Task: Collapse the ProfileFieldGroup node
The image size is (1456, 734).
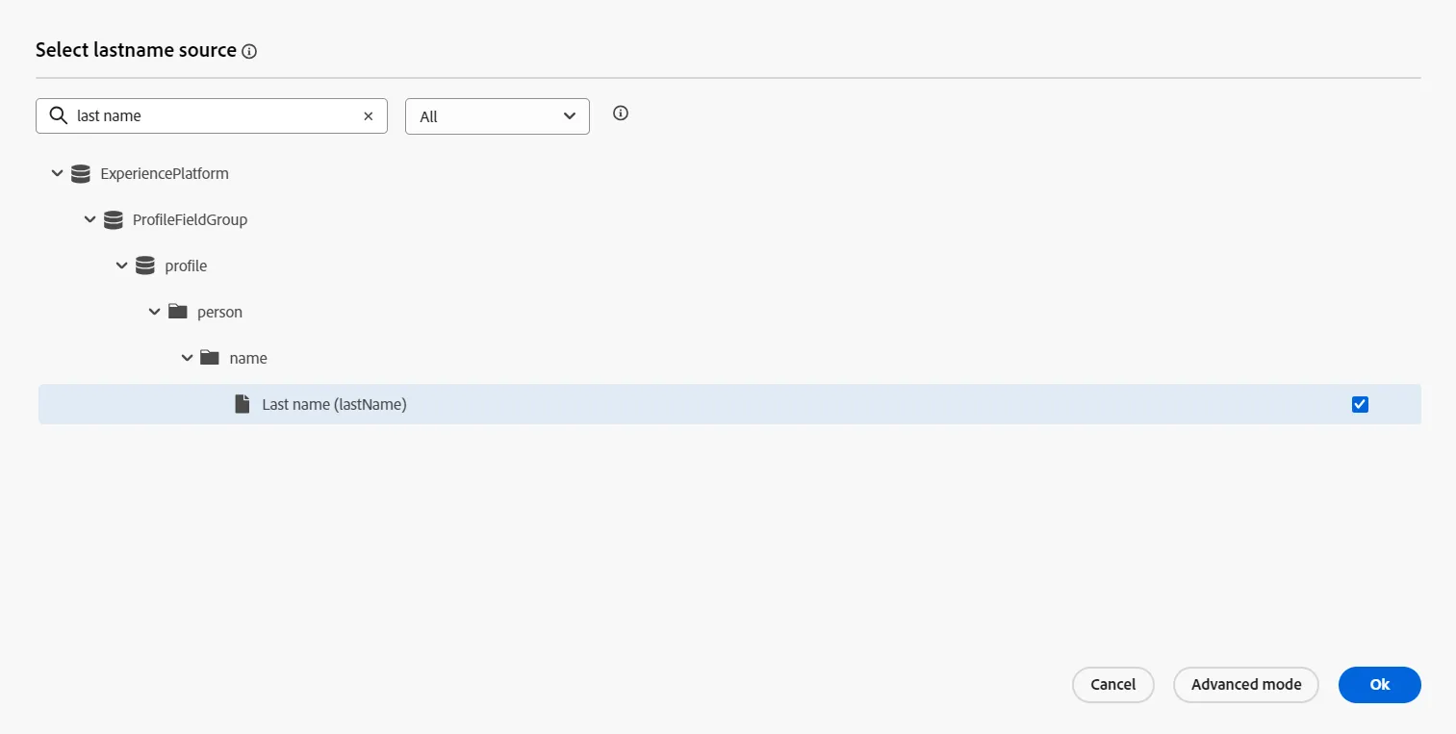Action: tap(89, 219)
